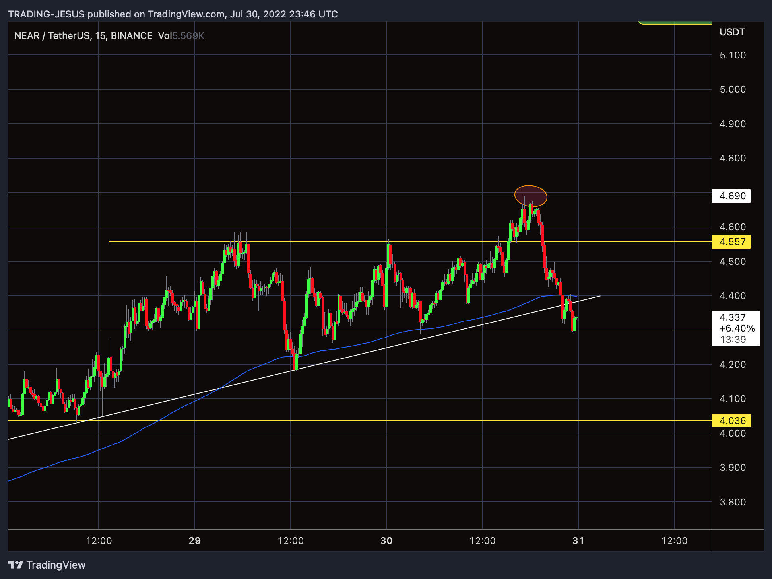Click the current price 4.337 label
Screen dimensions: 772x579
[x=733, y=317]
